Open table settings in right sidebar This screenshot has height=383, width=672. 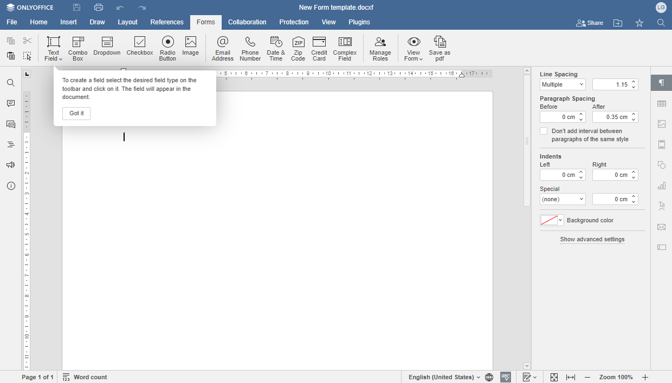click(x=661, y=103)
